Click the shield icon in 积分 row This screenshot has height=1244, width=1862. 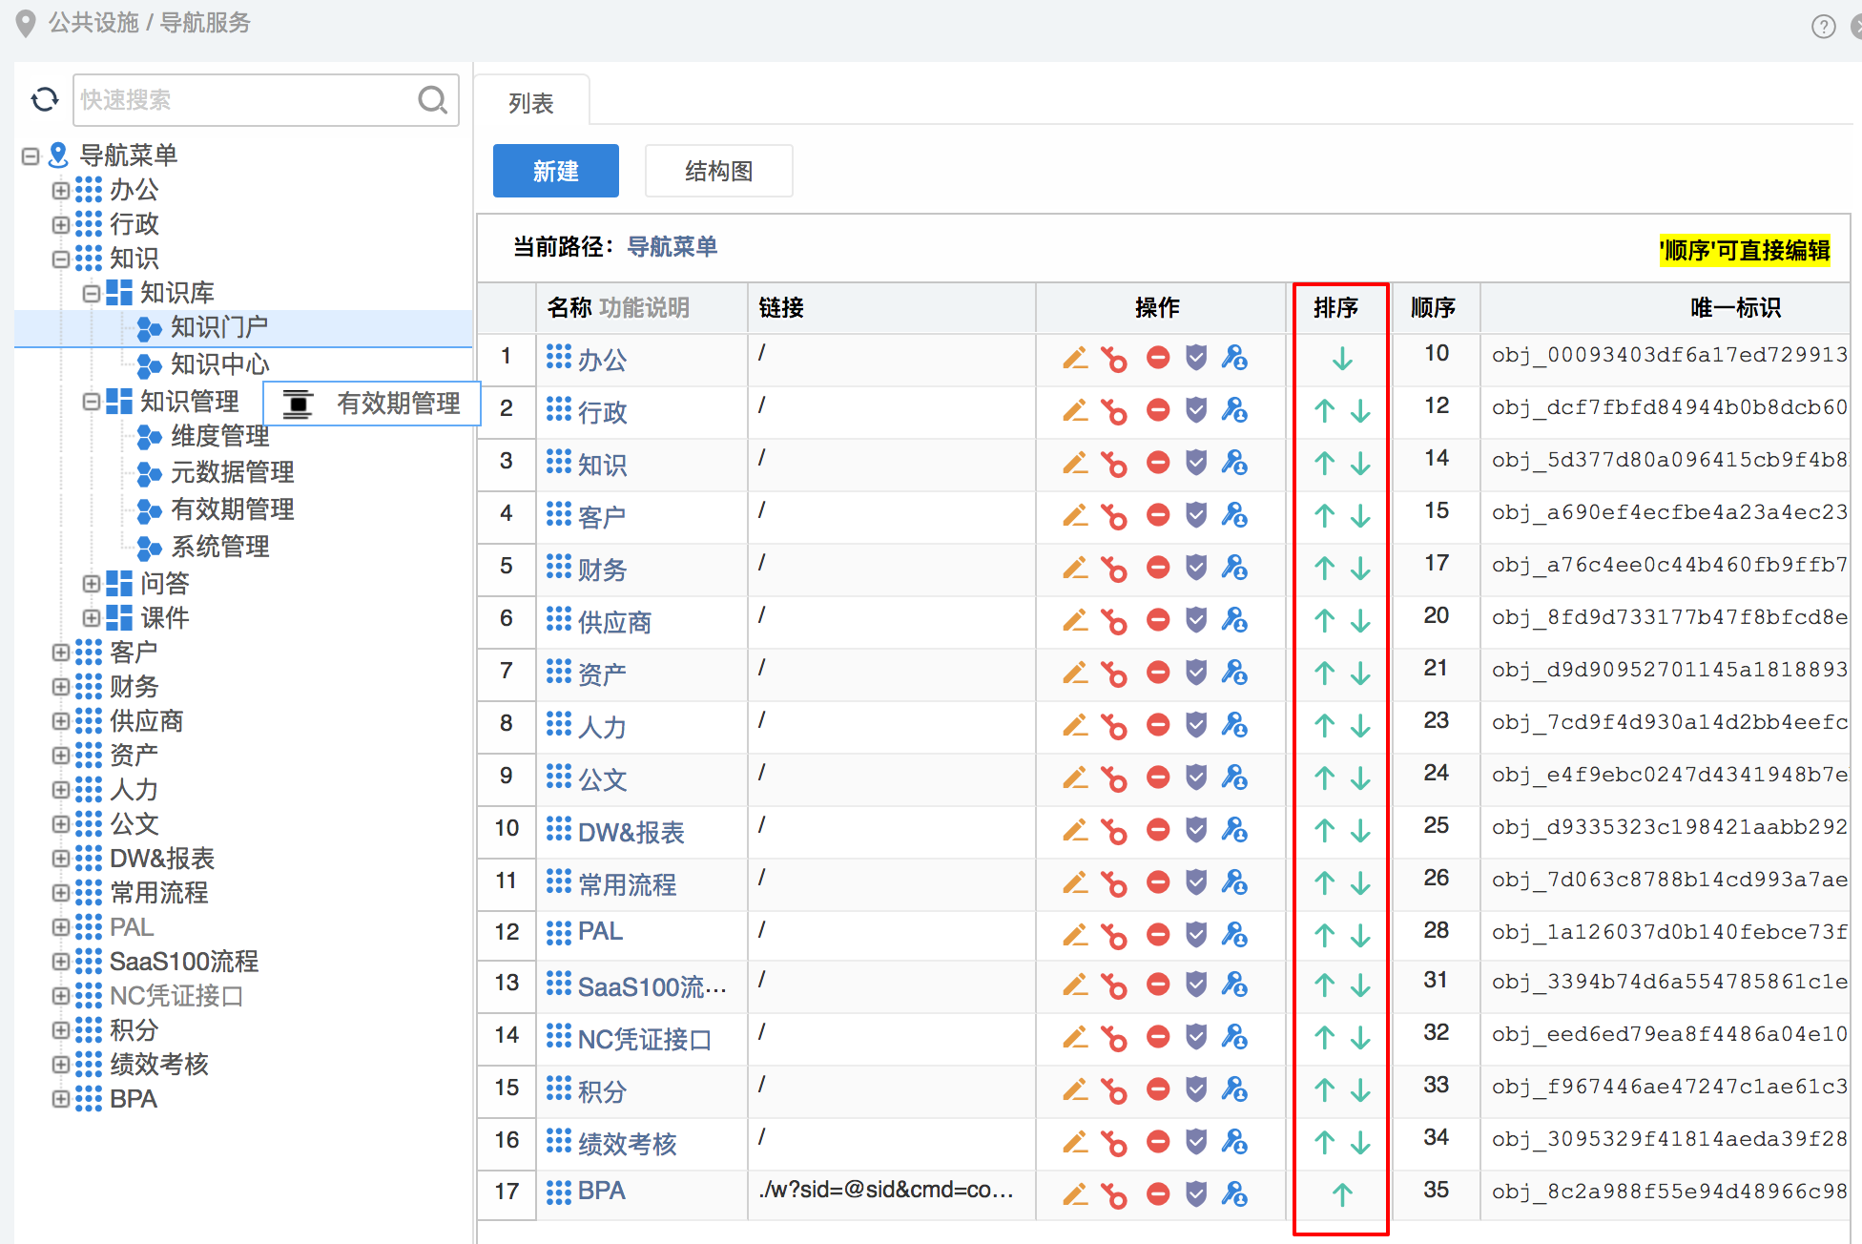click(x=1196, y=1089)
